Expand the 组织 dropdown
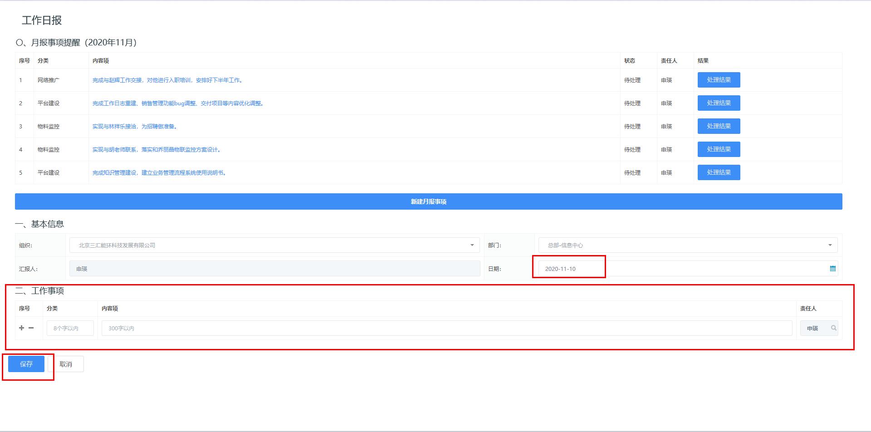 click(x=472, y=245)
